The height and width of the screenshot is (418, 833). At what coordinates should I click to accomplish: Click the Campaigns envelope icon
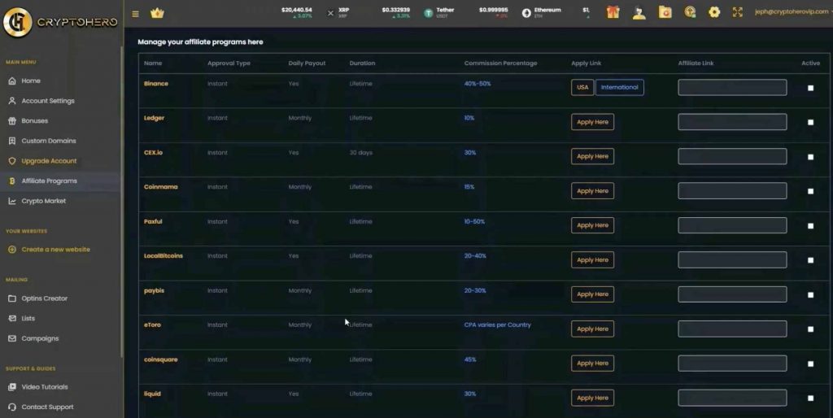(12, 338)
